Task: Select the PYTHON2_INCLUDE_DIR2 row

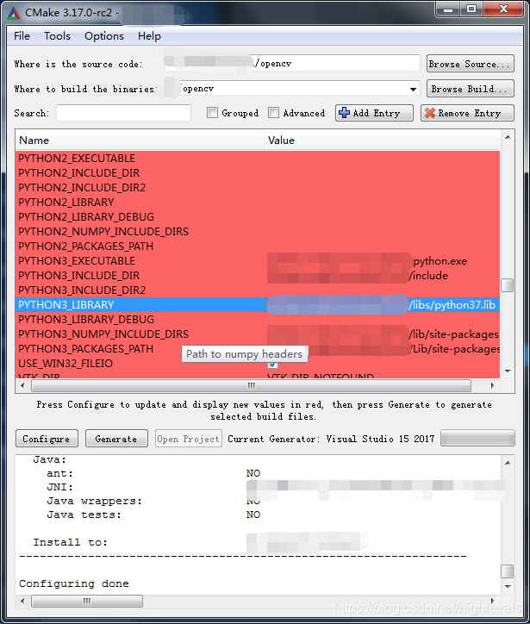Action: pos(258,188)
